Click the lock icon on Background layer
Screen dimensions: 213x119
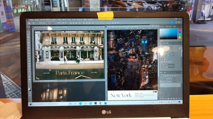coord(179,85)
